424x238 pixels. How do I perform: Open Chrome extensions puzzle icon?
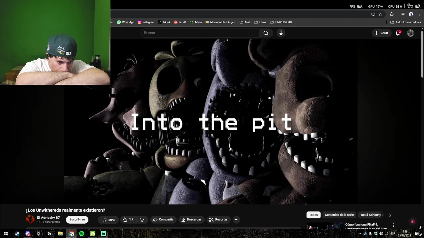[x=392, y=14]
